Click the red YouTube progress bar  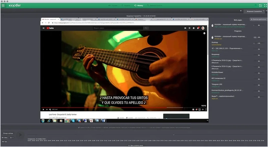(104, 108)
